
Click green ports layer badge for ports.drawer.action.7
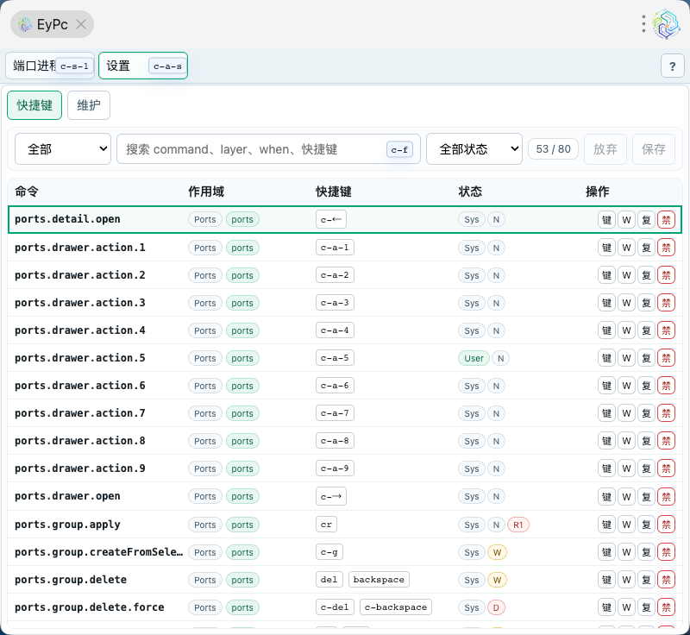(x=242, y=413)
